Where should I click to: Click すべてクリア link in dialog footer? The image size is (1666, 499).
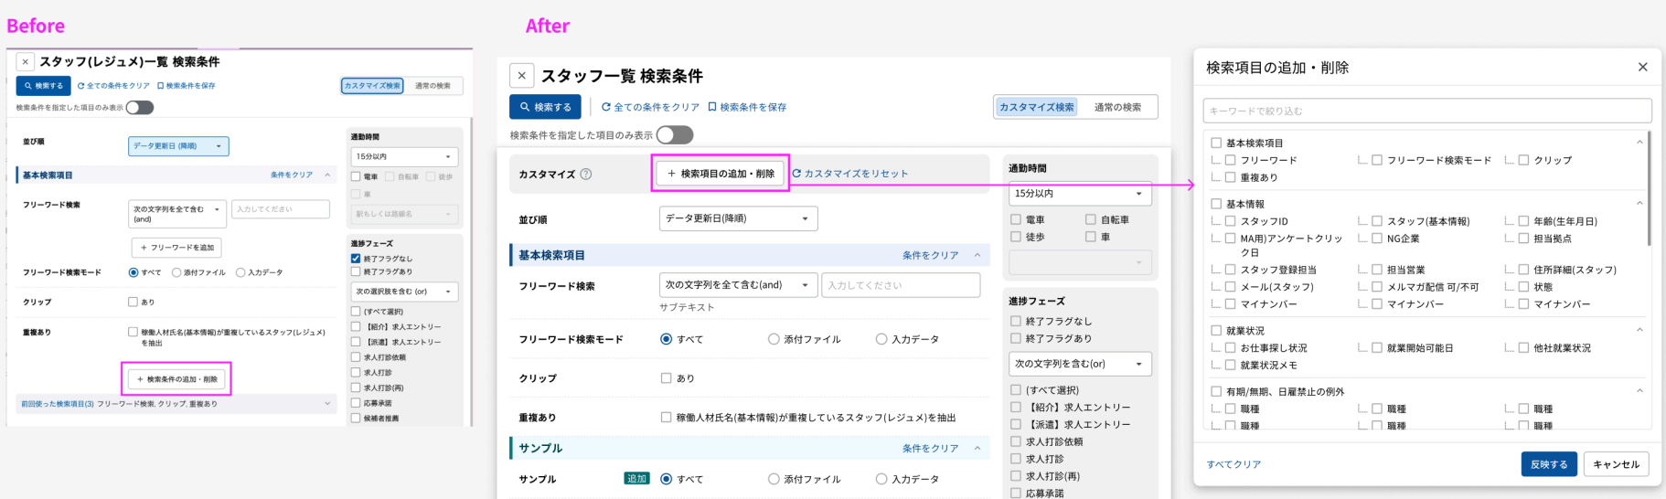tap(1233, 464)
